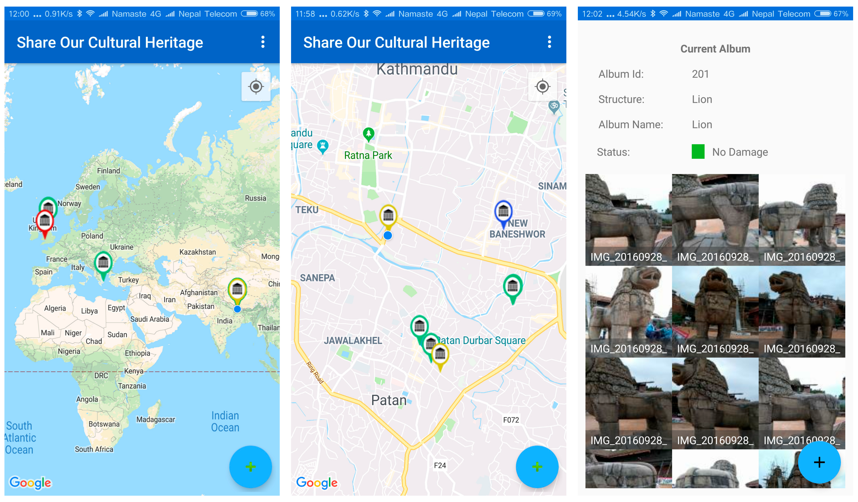This screenshot has height=502, width=858.
Task: Select green marker east of ring road
Action: [x=512, y=286]
